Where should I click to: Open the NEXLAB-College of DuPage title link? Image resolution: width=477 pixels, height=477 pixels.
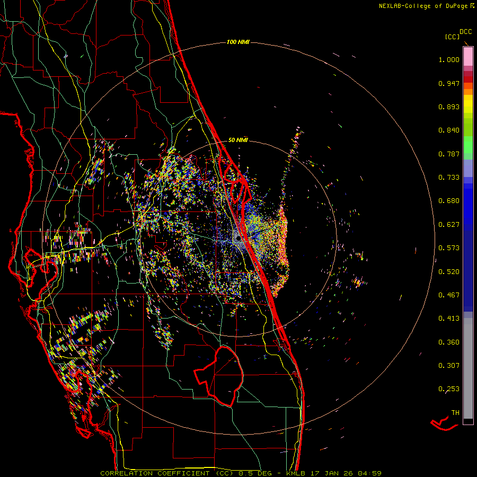coord(423,6)
